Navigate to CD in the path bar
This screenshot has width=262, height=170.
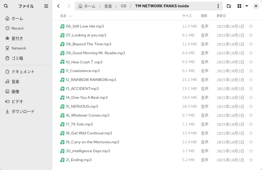(123, 6)
